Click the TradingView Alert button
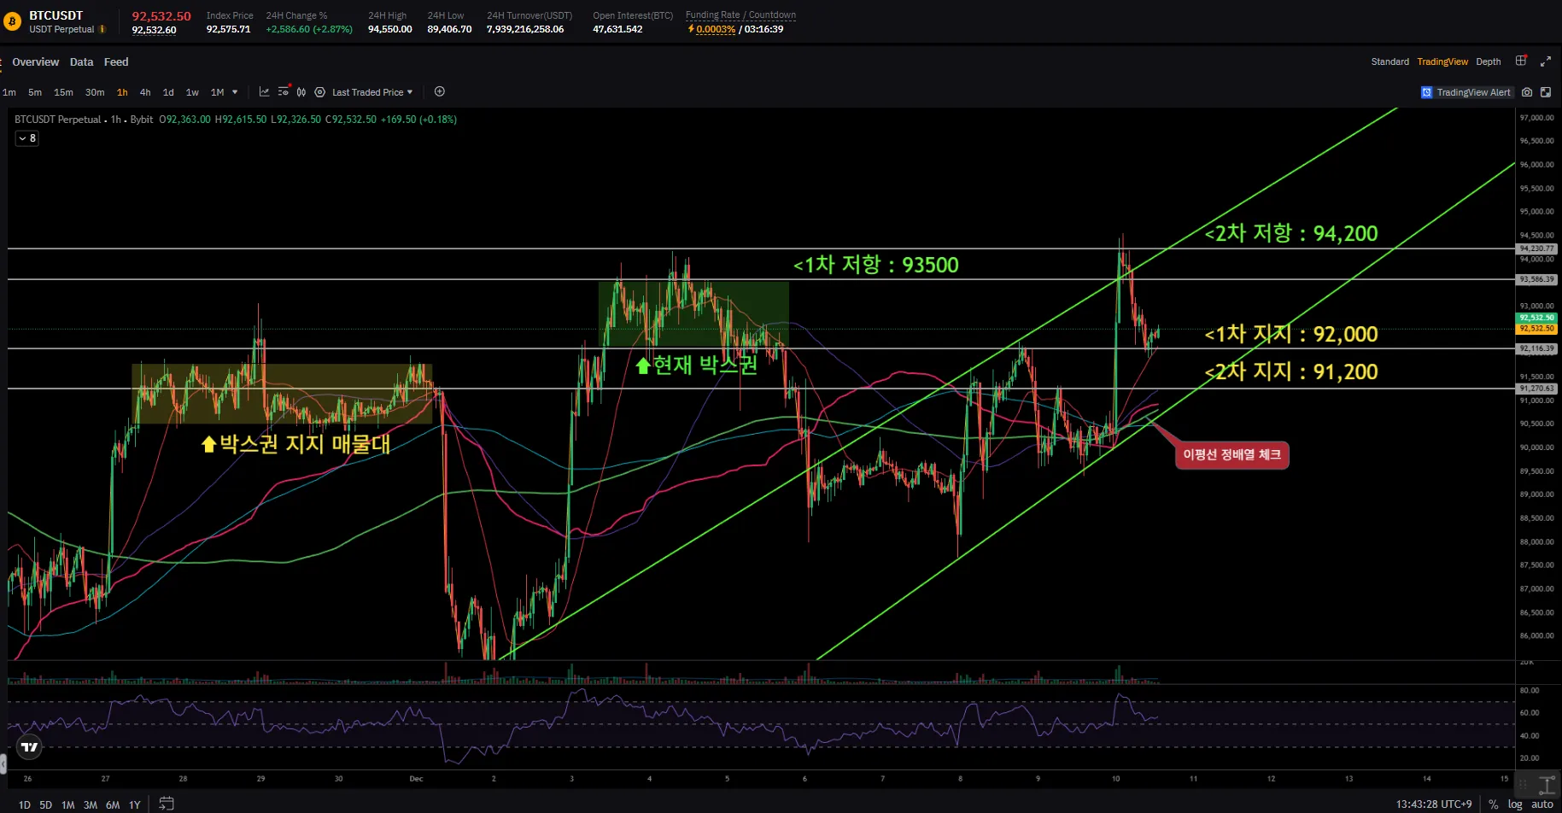Screen dimensions: 1562x813 click(1466, 92)
